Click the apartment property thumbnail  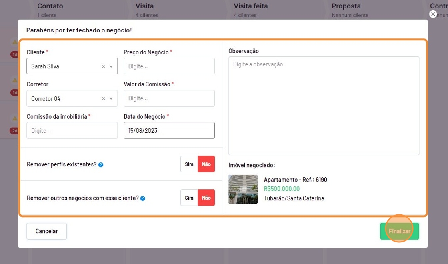click(243, 189)
